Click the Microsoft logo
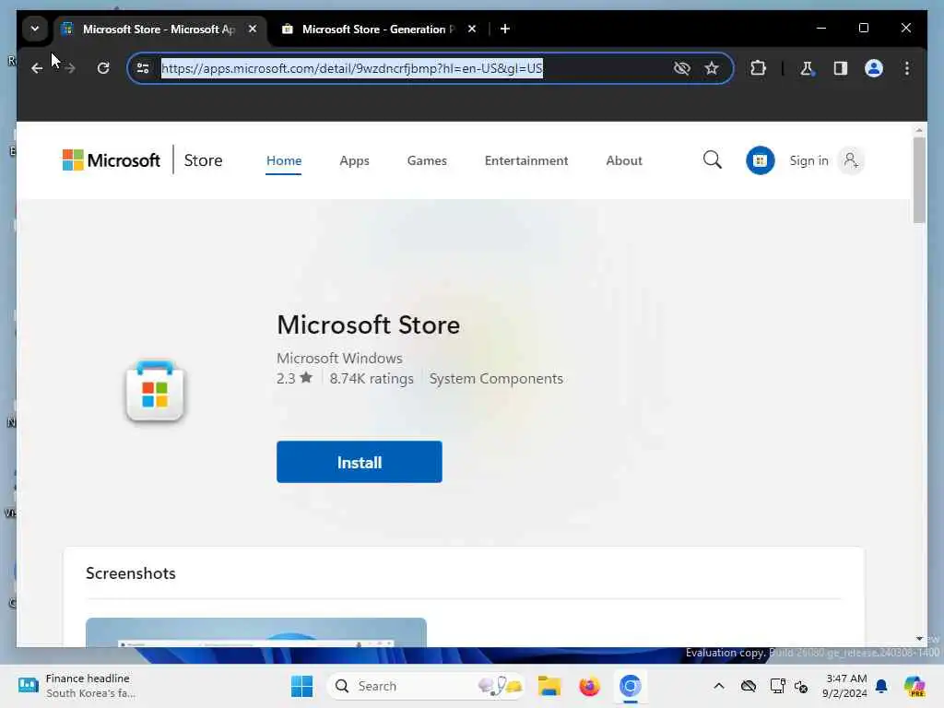Image resolution: width=944 pixels, height=708 pixels. 112,160
